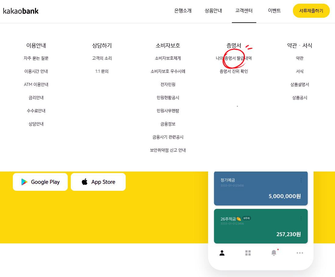Open 수수료안내 link
This screenshot has width=335, height=277.
click(x=36, y=111)
